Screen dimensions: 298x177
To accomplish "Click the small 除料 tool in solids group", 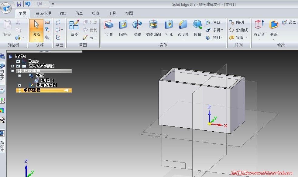I will 213,38.
